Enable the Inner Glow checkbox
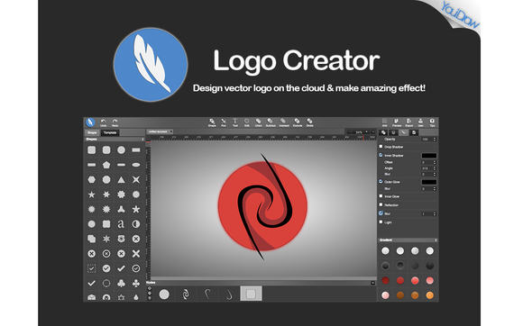 381,196
